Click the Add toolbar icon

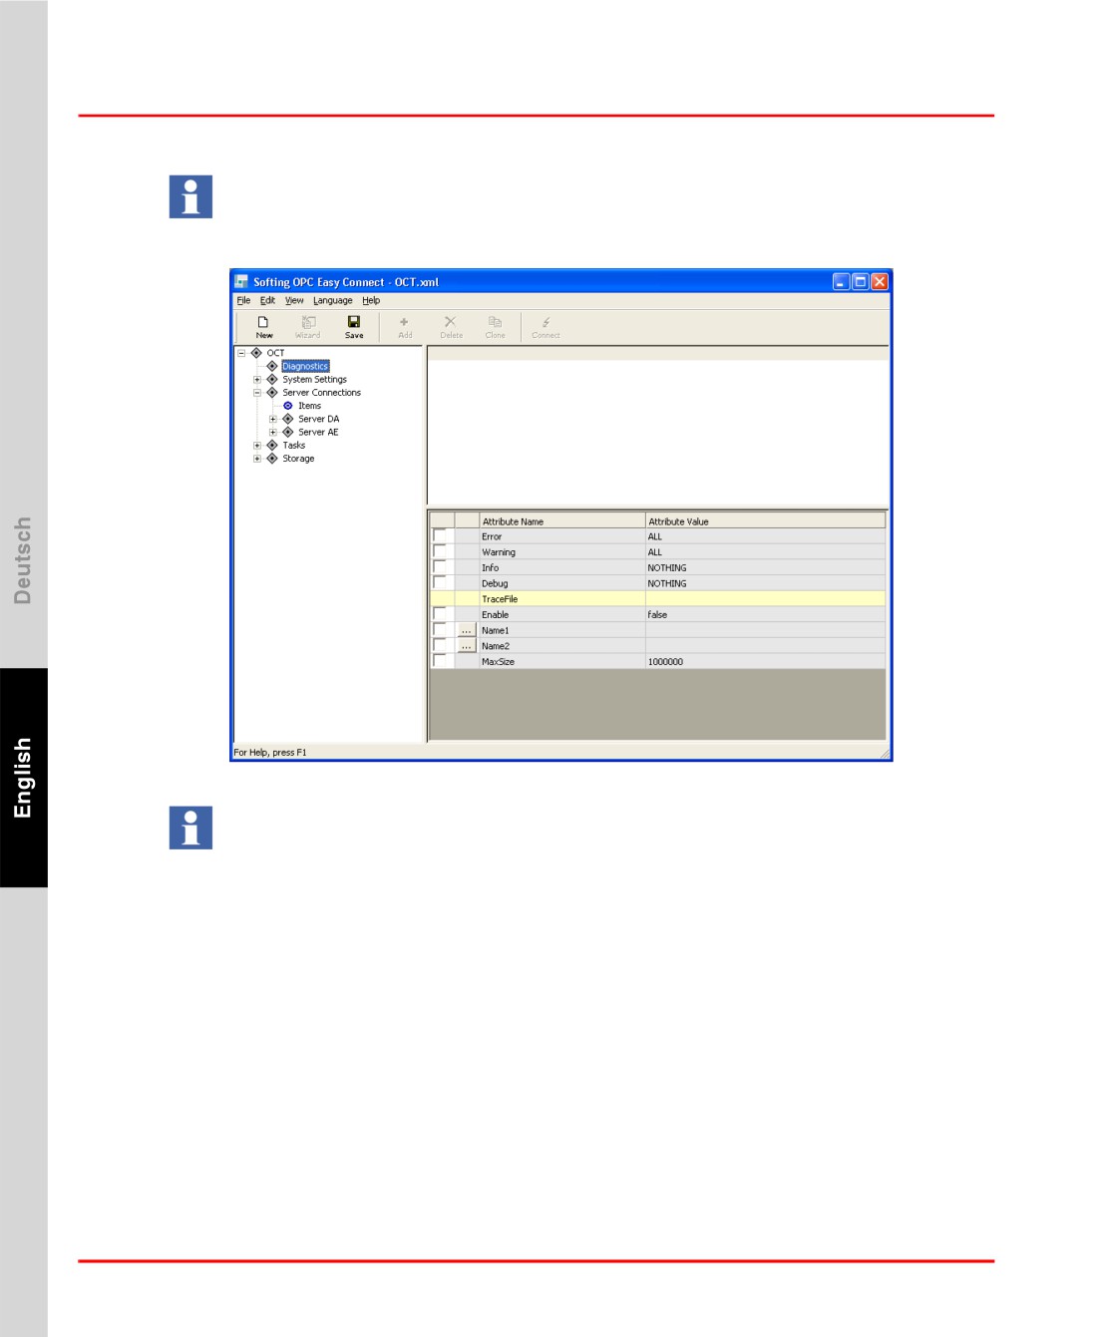(x=405, y=326)
